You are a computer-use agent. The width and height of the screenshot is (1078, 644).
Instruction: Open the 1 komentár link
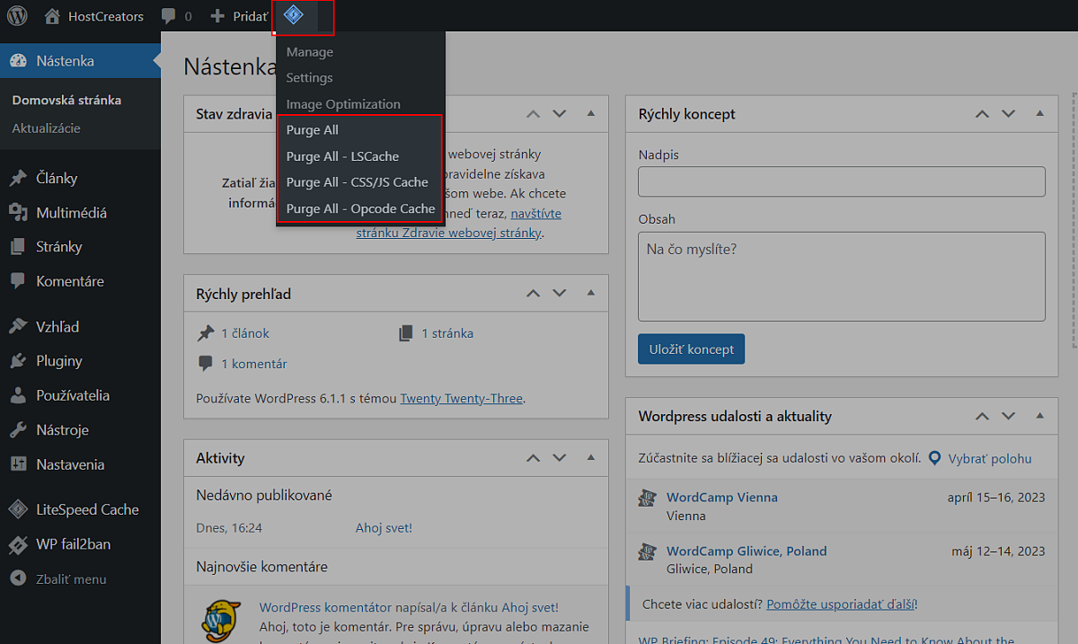click(254, 364)
